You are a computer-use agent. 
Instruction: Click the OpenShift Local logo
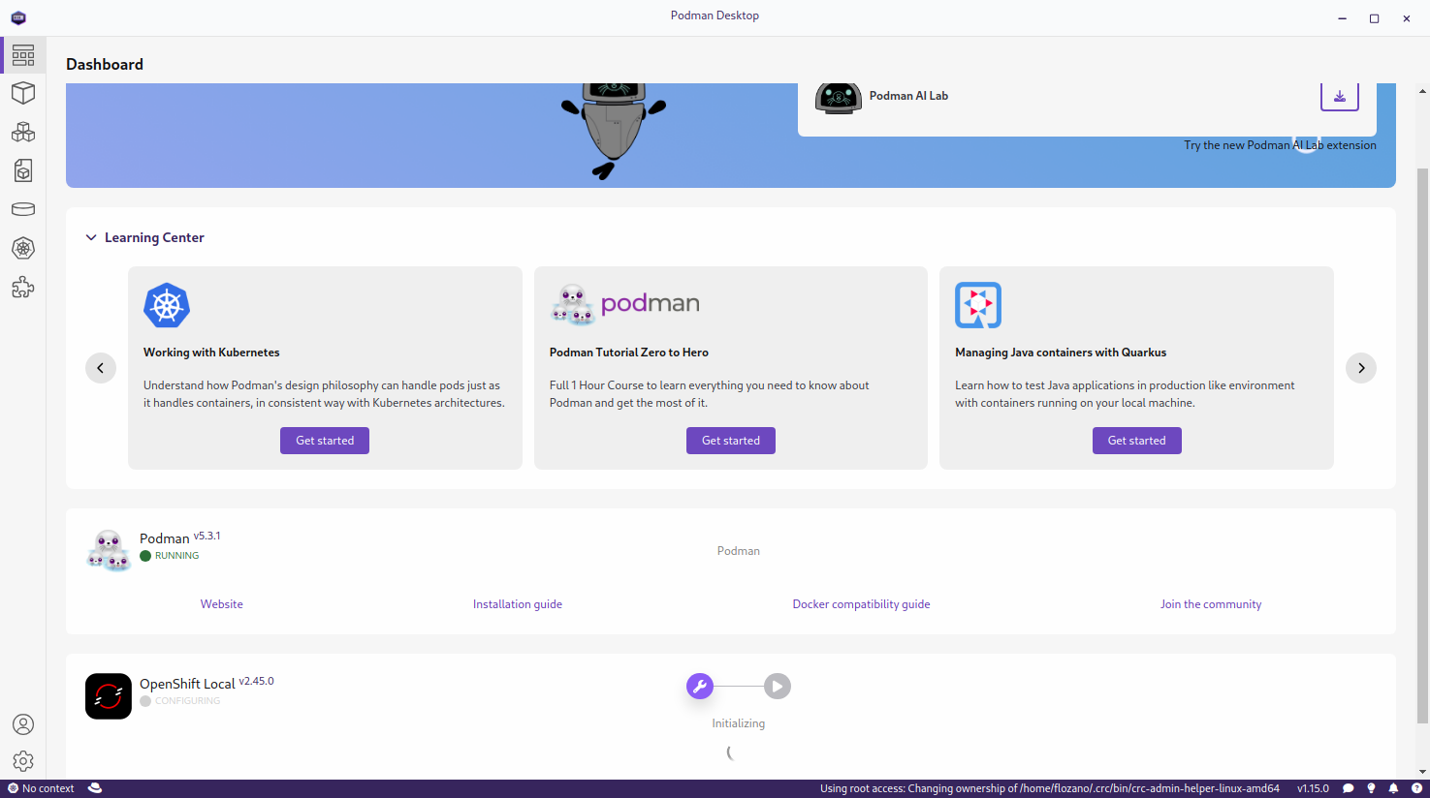[x=109, y=696]
